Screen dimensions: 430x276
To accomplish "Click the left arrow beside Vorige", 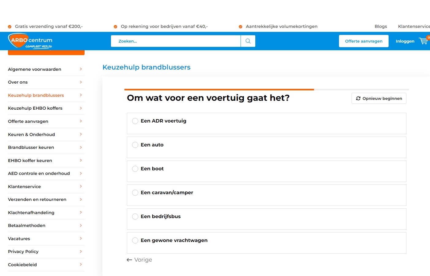I will 129,260.
